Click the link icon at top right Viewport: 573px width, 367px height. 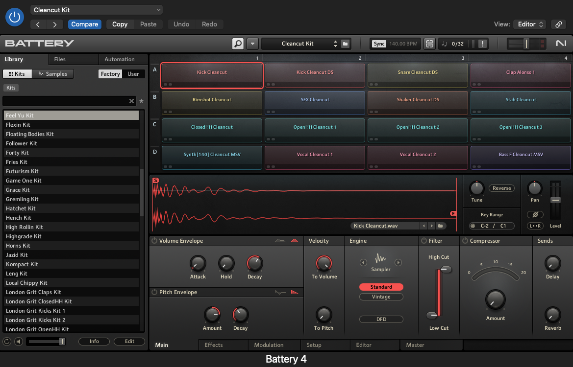tap(558, 24)
